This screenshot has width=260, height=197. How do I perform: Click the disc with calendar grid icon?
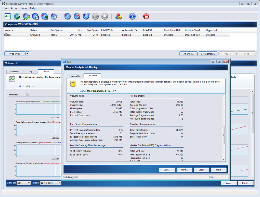45,17
